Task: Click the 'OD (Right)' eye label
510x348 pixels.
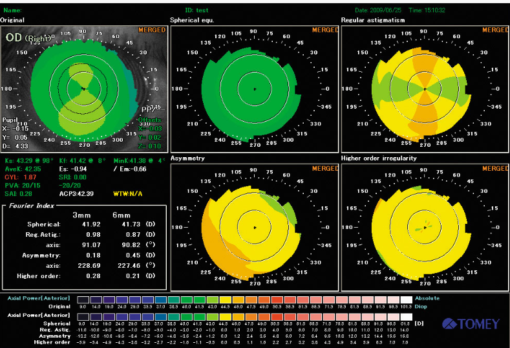Action: (x=28, y=38)
